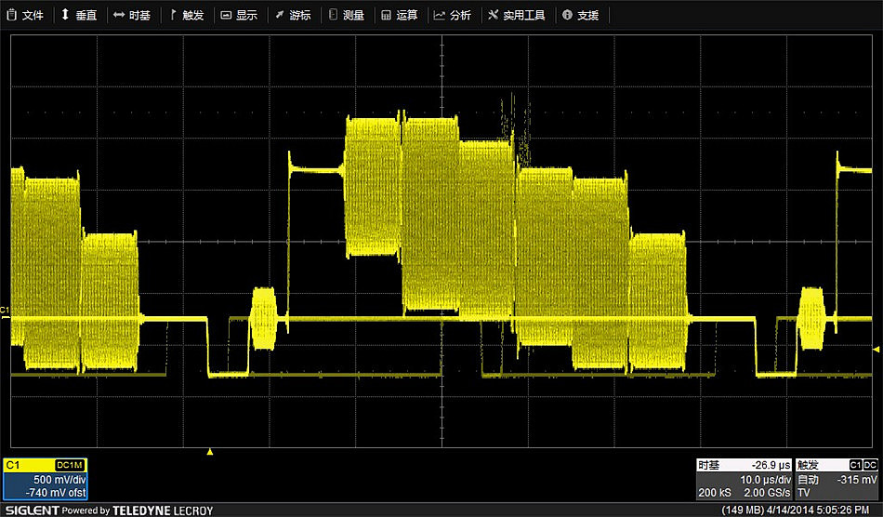Open the 时基 timebase descriptor panel

(745, 479)
